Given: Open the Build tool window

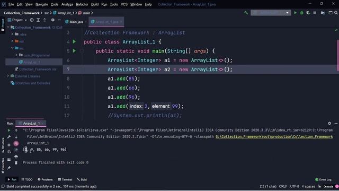Looking at the screenshot, I should (82, 179).
